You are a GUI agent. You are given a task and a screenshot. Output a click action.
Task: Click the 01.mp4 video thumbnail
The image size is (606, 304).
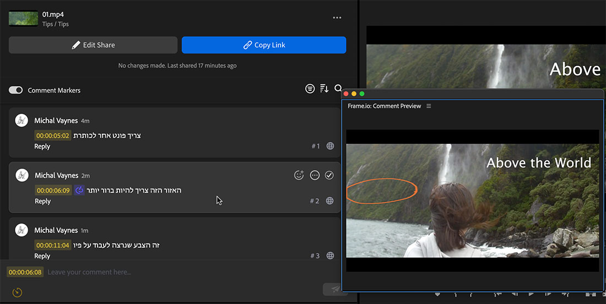(24, 19)
